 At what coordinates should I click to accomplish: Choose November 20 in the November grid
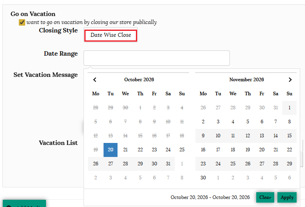coord(262,150)
